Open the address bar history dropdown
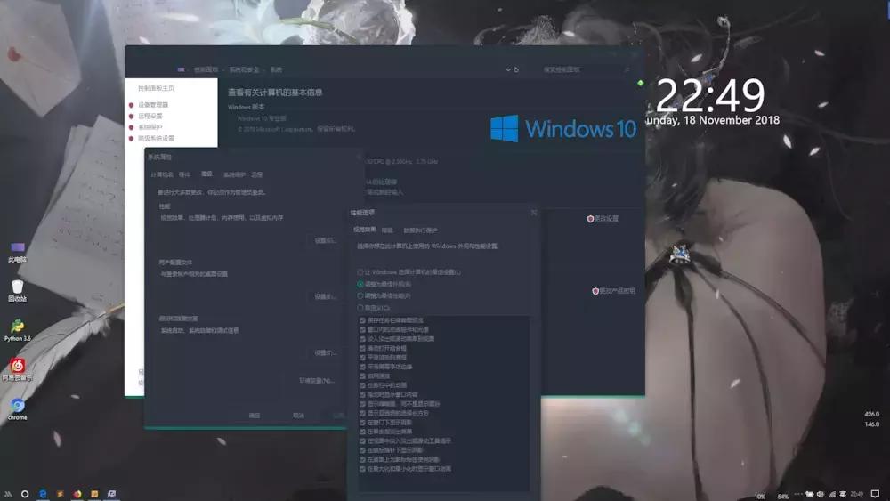890x501 pixels. click(508, 69)
